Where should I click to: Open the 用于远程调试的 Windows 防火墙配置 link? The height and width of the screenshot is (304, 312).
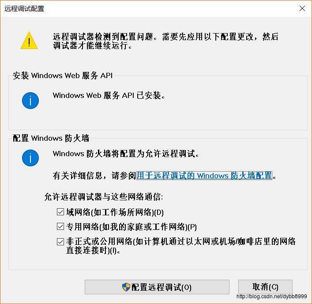(204, 176)
